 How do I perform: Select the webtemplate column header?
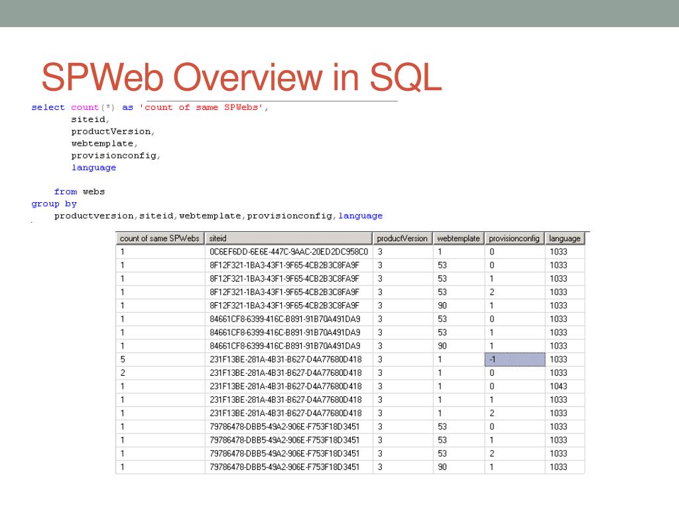click(x=459, y=239)
